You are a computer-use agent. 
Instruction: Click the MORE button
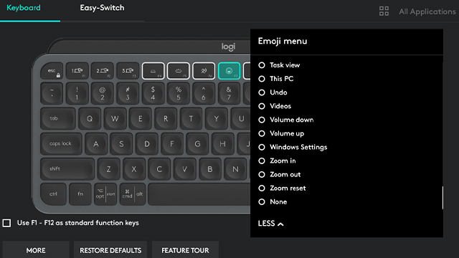36,250
